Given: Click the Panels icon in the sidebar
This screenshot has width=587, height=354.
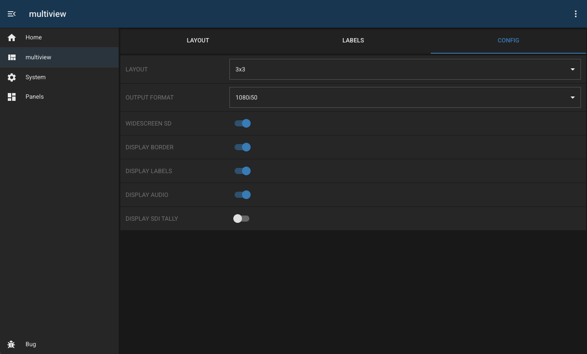Looking at the screenshot, I should [12, 97].
